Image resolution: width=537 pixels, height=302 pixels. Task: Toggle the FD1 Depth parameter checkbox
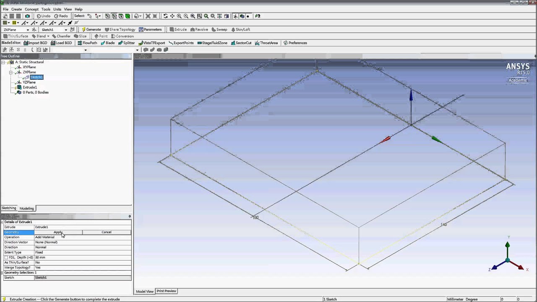pyautogui.click(x=6, y=258)
